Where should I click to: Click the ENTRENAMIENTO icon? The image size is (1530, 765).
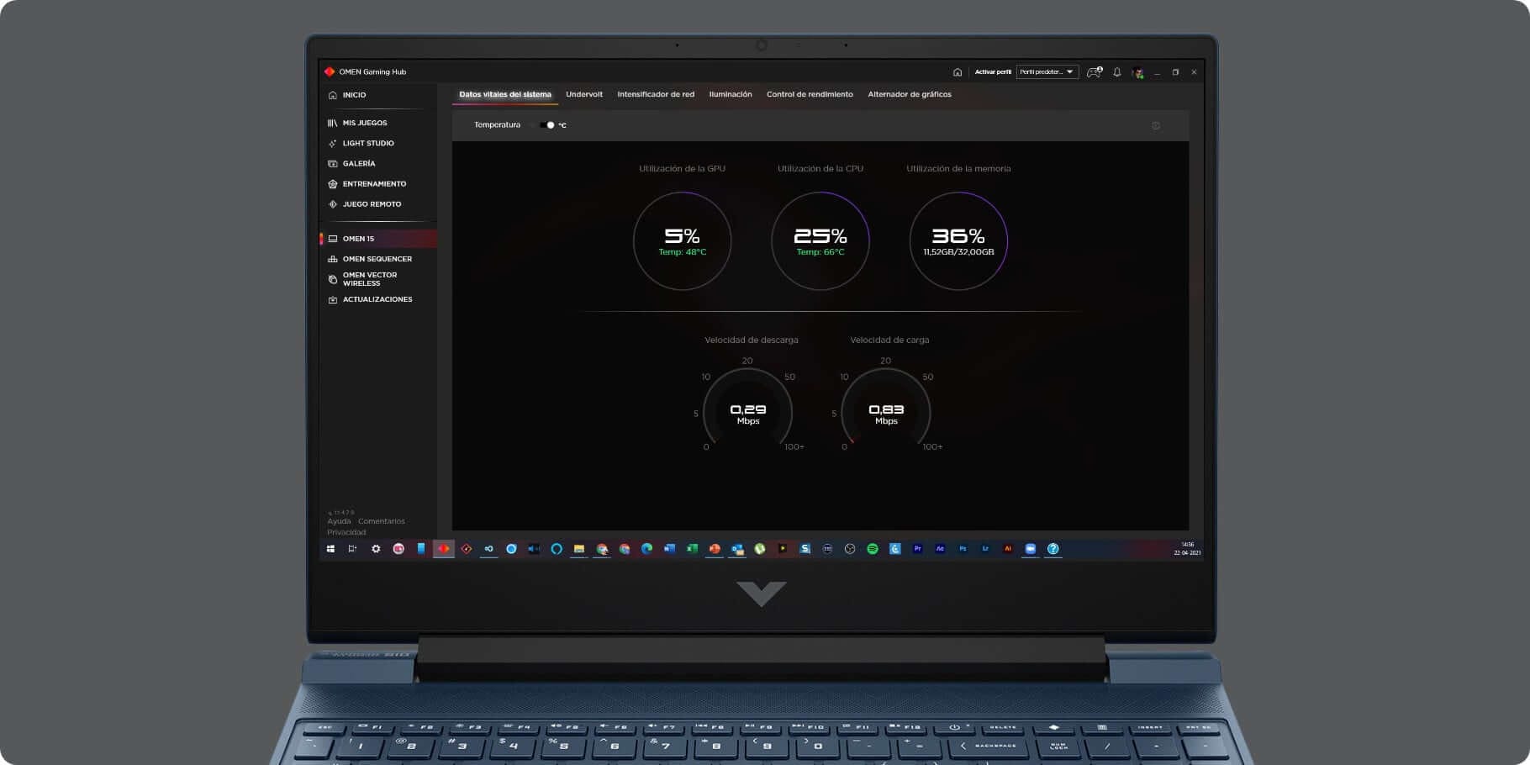click(333, 183)
